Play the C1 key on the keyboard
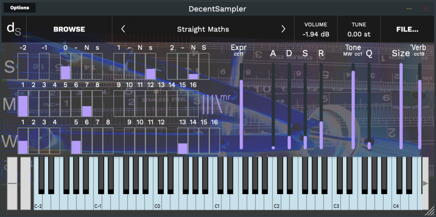Viewport: 436px width, 217px height. 217,203
